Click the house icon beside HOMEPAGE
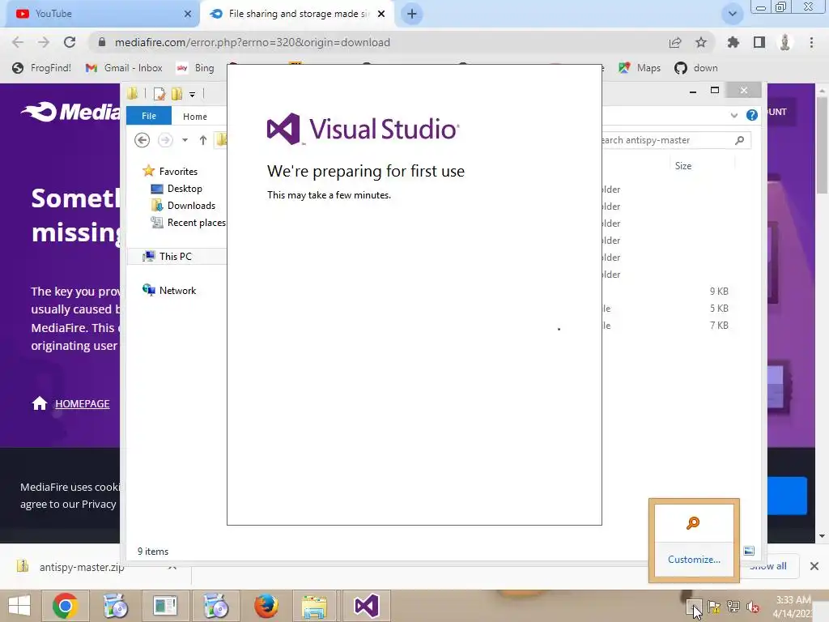The width and height of the screenshot is (829, 622). click(x=40, y=403)
